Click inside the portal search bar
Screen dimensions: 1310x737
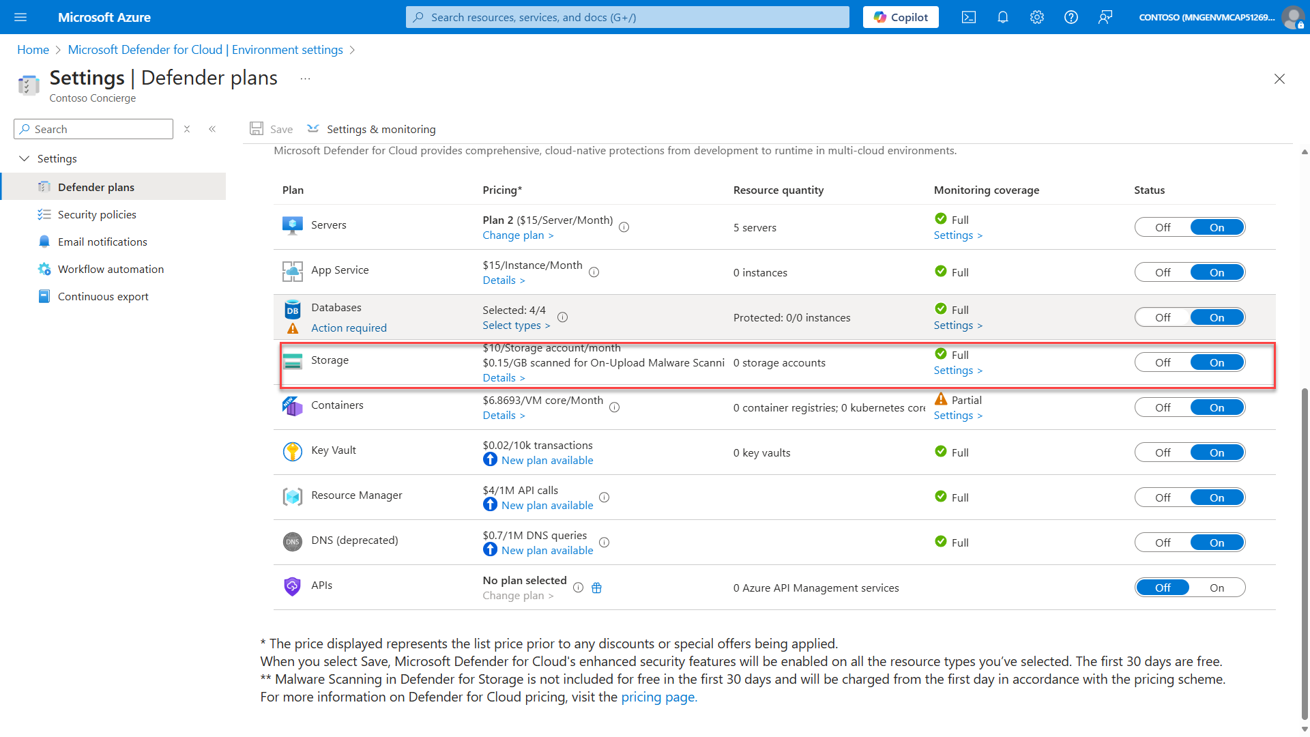click(x=626, y=17)
